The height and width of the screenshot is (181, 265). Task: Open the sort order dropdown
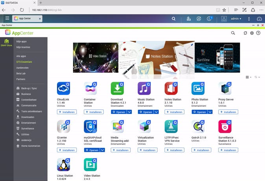point(257,77)
